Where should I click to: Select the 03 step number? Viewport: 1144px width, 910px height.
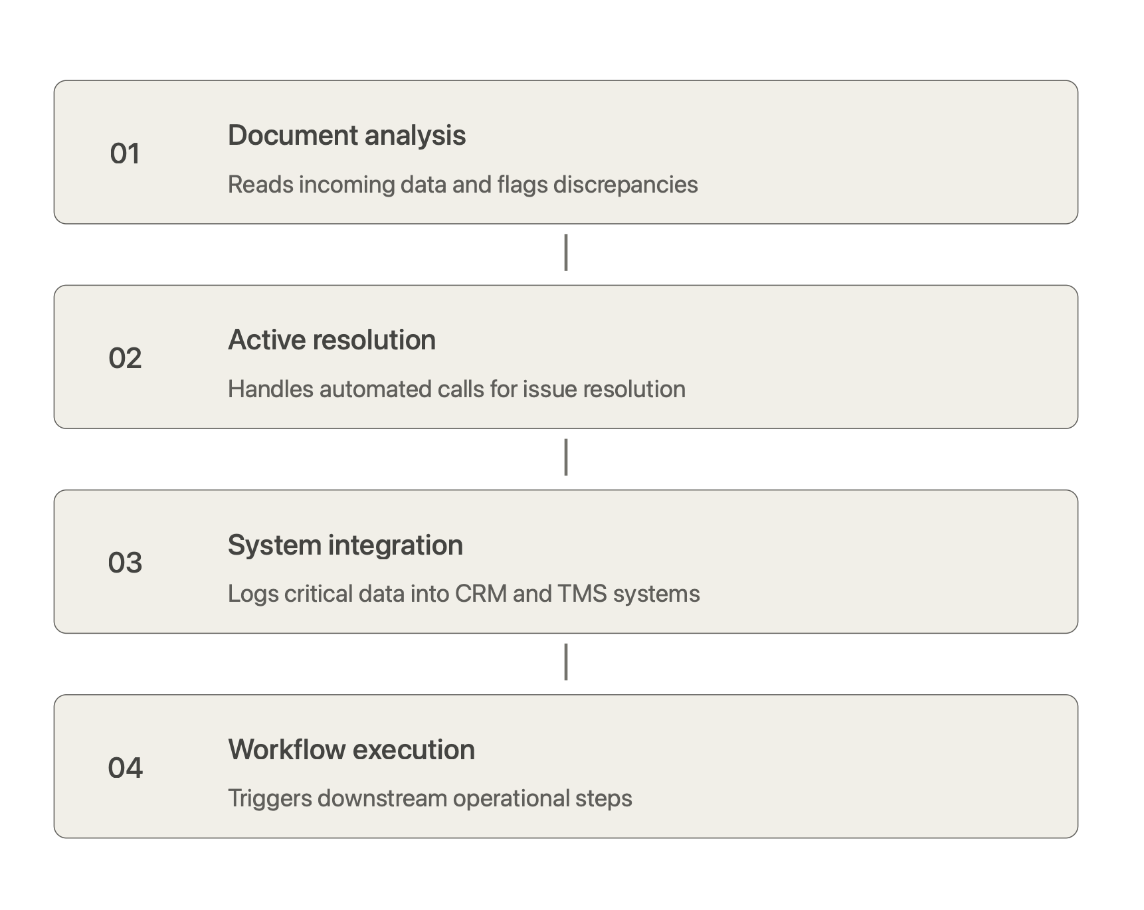[x=125, y=563]
